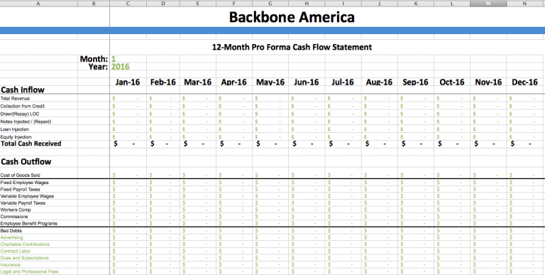Select the Feb-16 column heading

163,82
